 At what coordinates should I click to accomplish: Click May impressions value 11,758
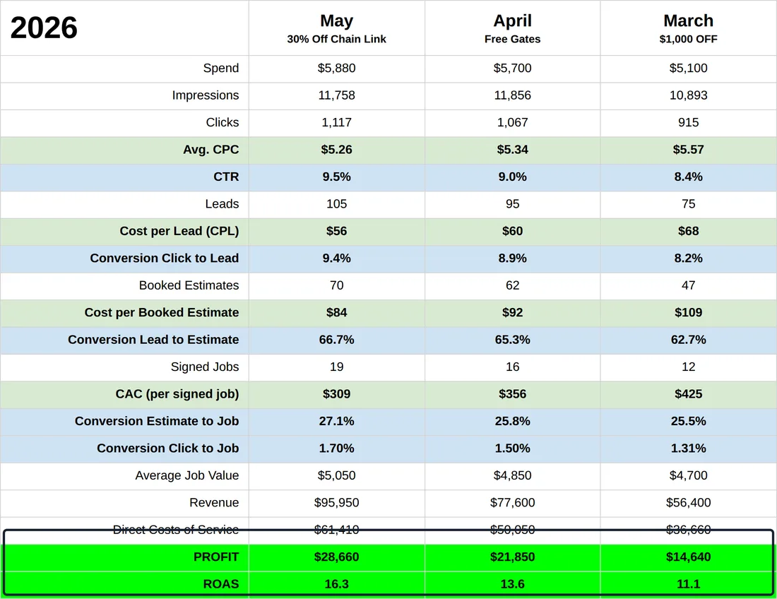click(x=336, y=95)
